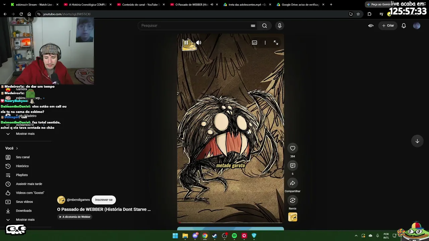
Task: Install the page as an app
Action: [x=351, y=14]
